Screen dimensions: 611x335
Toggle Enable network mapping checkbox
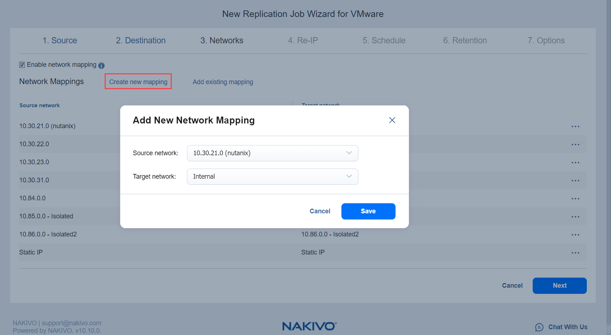pos(22,65)
